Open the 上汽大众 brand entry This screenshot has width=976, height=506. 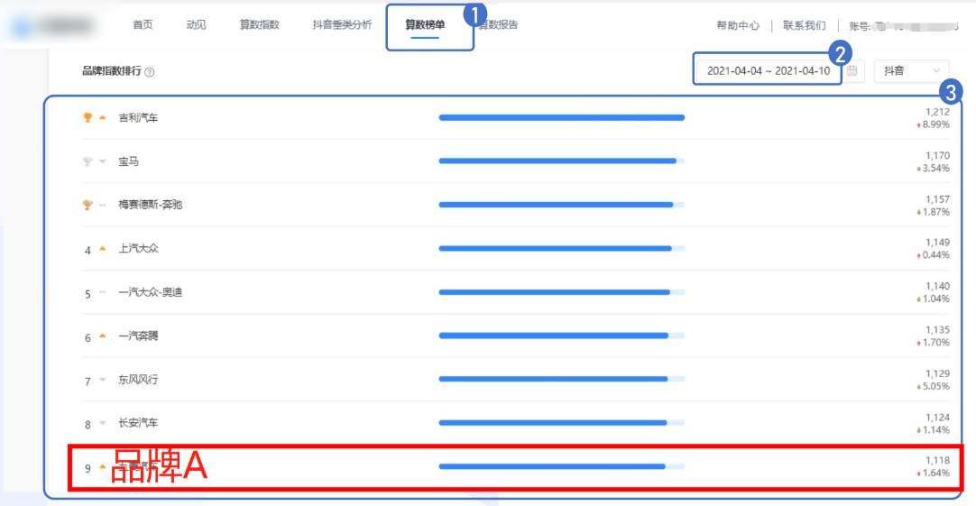click(x=138, y=248)
